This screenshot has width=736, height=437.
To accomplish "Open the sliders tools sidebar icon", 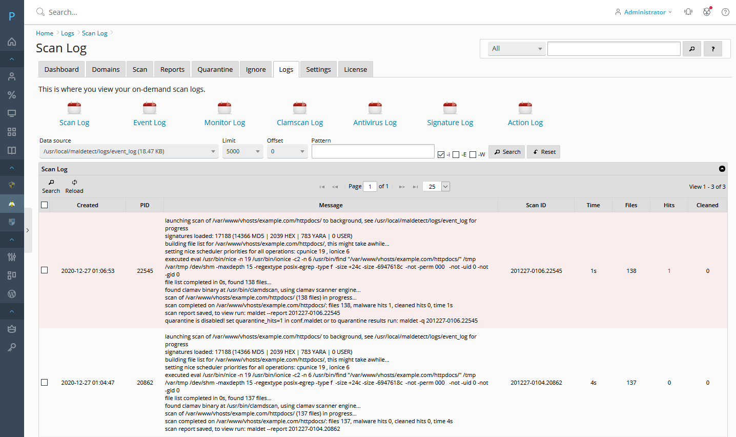I will [12, 257].
